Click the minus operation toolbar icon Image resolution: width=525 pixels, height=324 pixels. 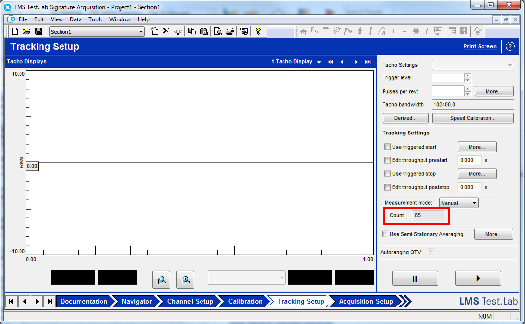(x=404, y=32)
